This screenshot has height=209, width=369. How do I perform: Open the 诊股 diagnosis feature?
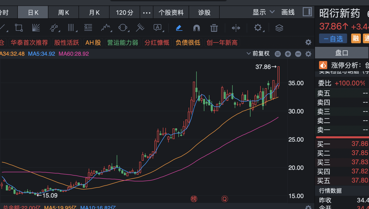tap(204, 12)
